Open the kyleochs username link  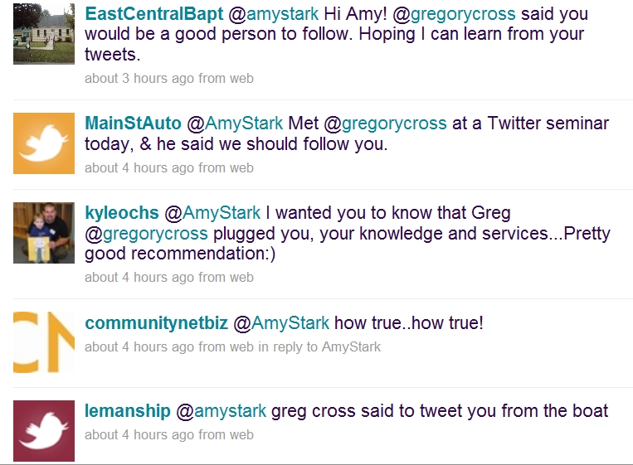pyautogui.click(x=121, y=213)
